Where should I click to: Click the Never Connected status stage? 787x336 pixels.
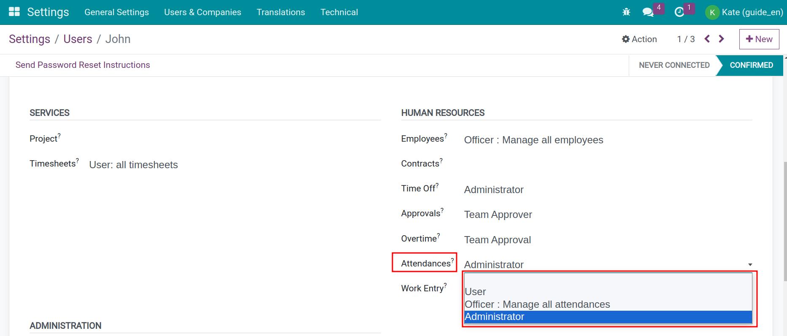coord(674,65)
